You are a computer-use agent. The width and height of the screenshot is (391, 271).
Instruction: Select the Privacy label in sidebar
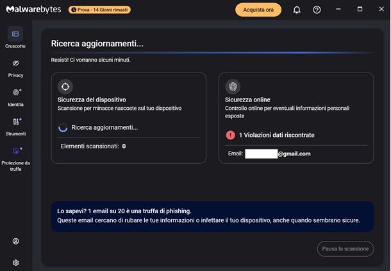coord(15,75)
